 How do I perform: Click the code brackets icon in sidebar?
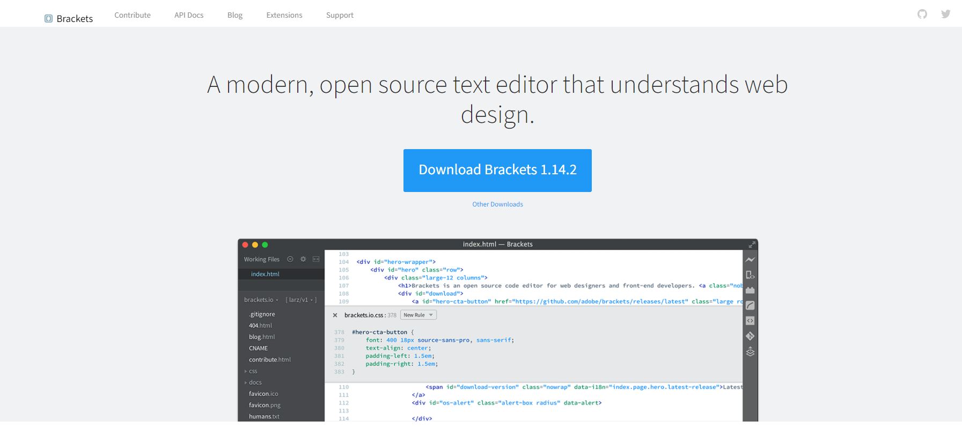click(750, 321)
